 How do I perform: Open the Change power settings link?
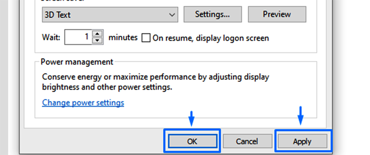click(x=83, y=102)
